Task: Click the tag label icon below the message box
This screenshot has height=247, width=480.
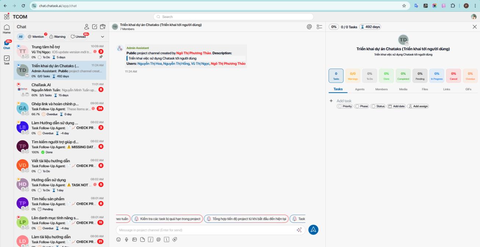Action: pyautogui.click(x=175, y=239)
